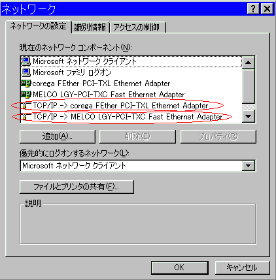This screenshot has height=280, width=276.
Task: Click the TCP/IP corega protocol icon
Action: click(26, 106)
